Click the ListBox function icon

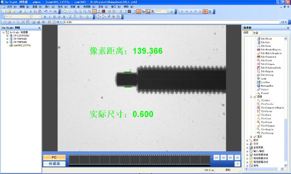(259, 82)
